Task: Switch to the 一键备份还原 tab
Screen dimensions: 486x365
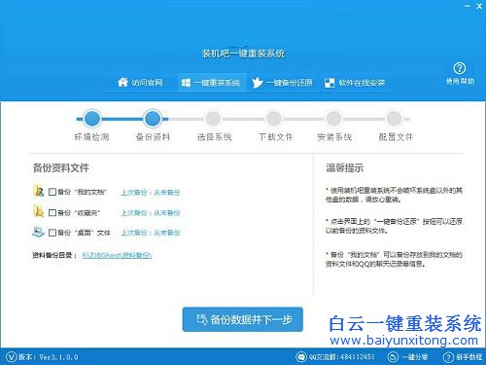Action: point(282,83)
